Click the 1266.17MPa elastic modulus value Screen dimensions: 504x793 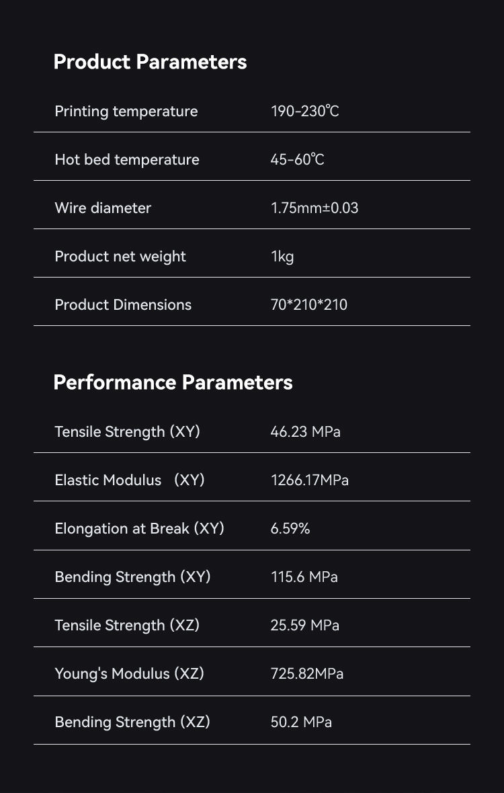pyautogui.click(x=309, y=480)
